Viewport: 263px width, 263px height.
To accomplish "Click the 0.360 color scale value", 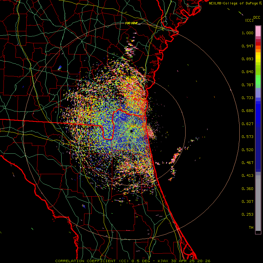I will click(x=248, y=189).
